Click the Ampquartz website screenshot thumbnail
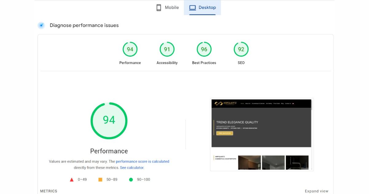This screenshot has height=194, width=369. (x=262, y=135)
